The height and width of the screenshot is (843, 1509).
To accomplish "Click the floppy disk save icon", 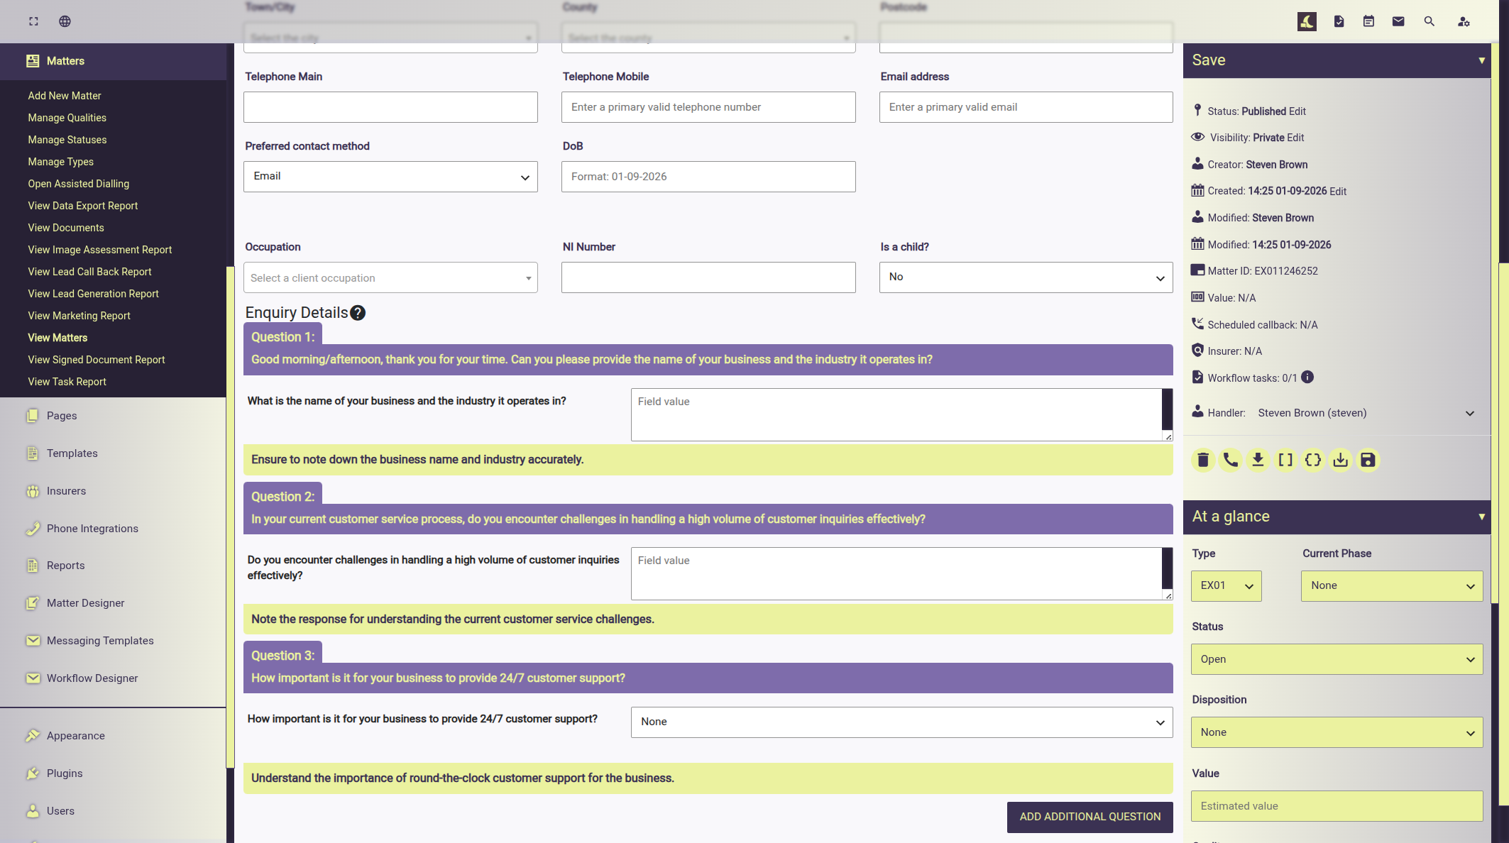I will point(1368,461).
